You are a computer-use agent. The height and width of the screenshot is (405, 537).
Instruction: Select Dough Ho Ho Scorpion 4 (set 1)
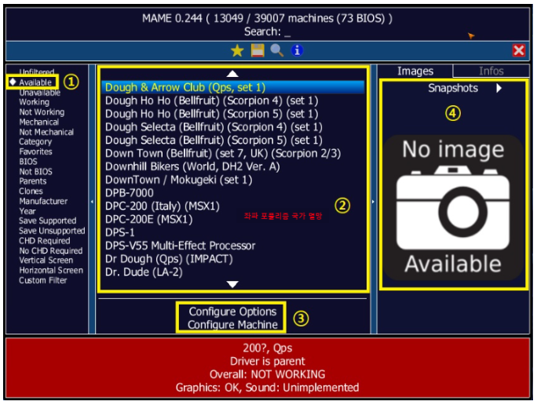232,100
